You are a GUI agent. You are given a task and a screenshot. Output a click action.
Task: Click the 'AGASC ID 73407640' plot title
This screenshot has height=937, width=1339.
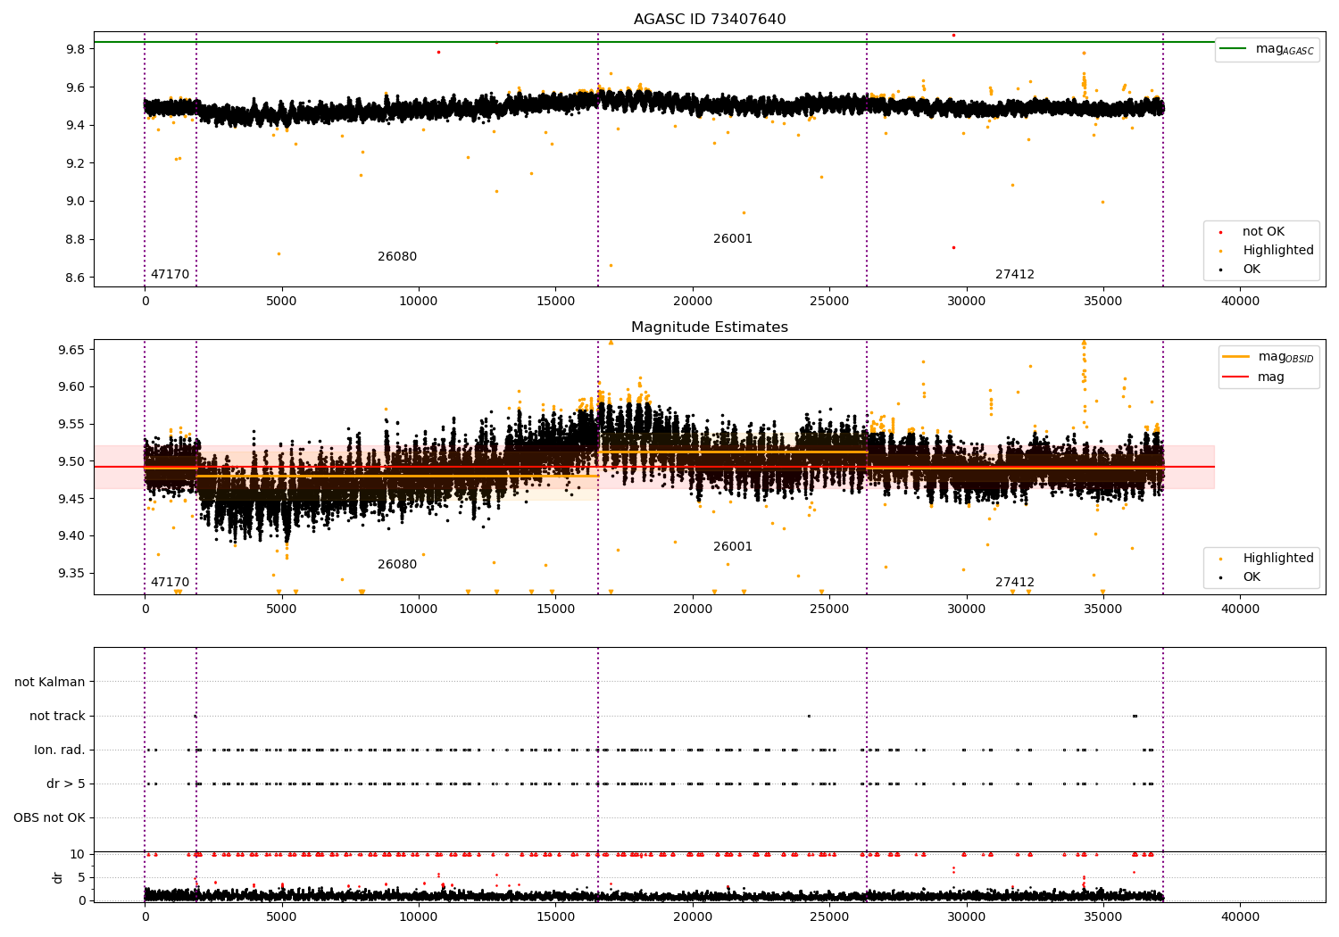[710, 20]
